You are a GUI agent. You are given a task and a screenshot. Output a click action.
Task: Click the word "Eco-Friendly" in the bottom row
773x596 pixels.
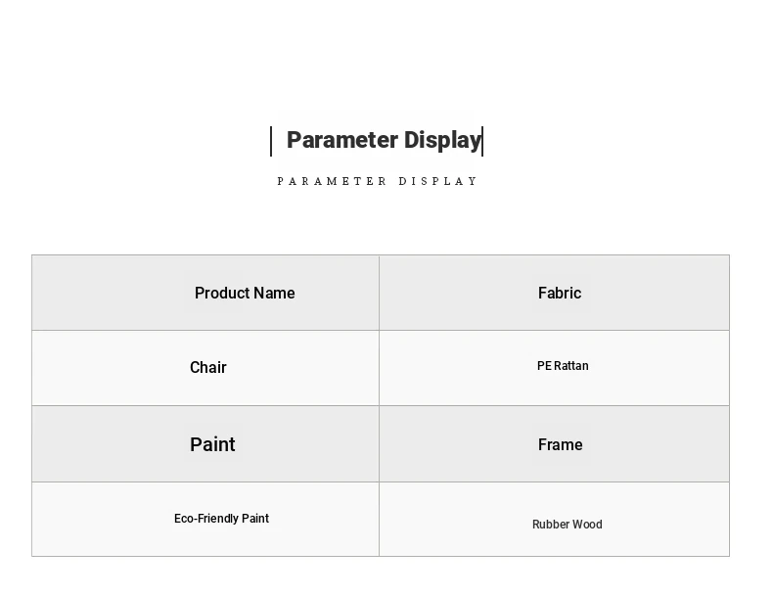pyautogui.click(x=205, y=519)
